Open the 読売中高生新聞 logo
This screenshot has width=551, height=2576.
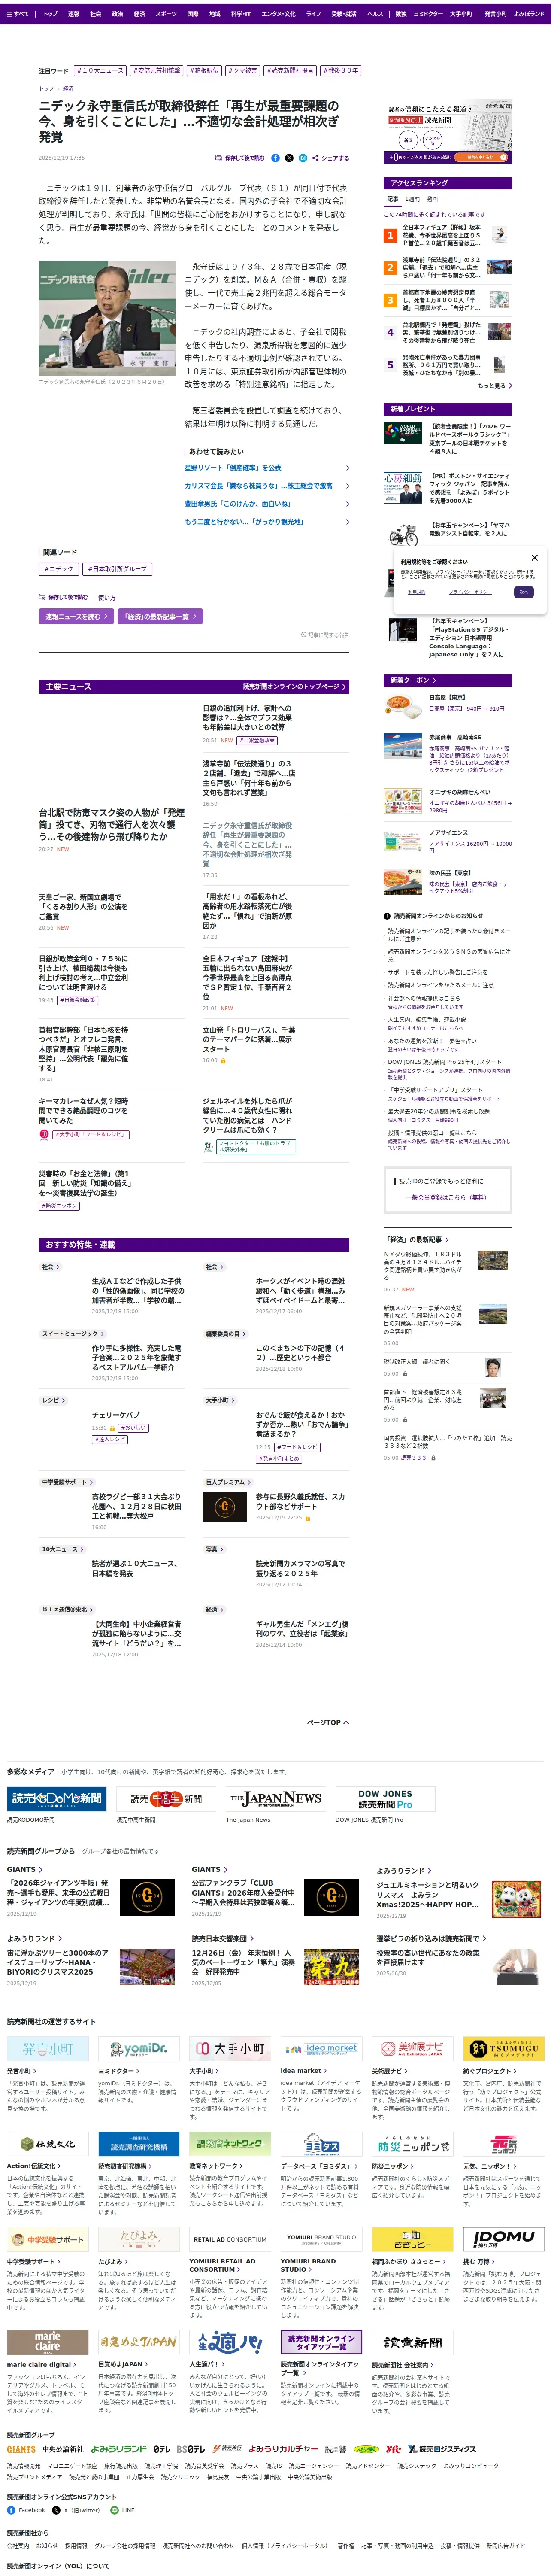pyautogui.click(x=165, y=1799)
